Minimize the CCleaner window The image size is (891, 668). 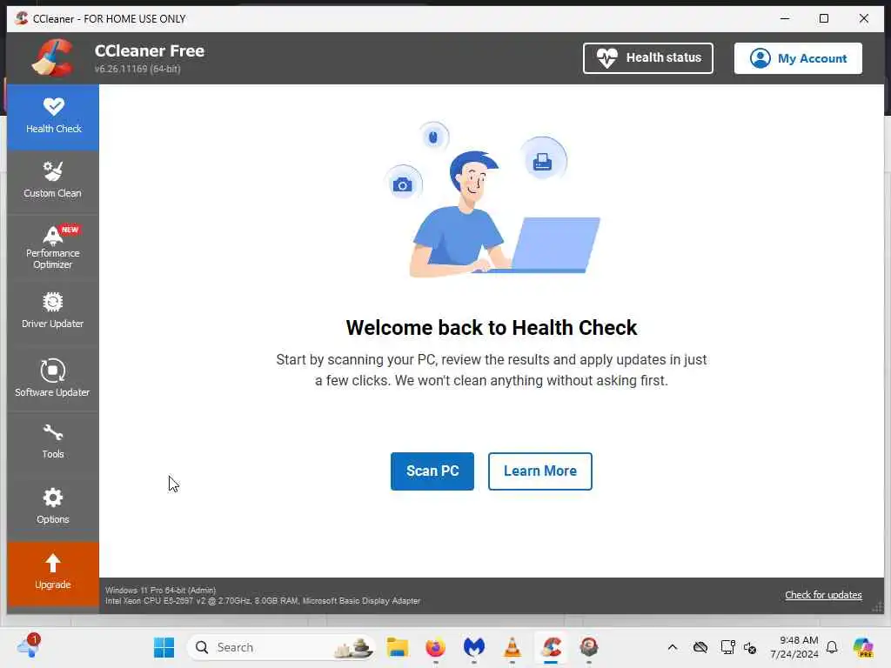point(785,18)
